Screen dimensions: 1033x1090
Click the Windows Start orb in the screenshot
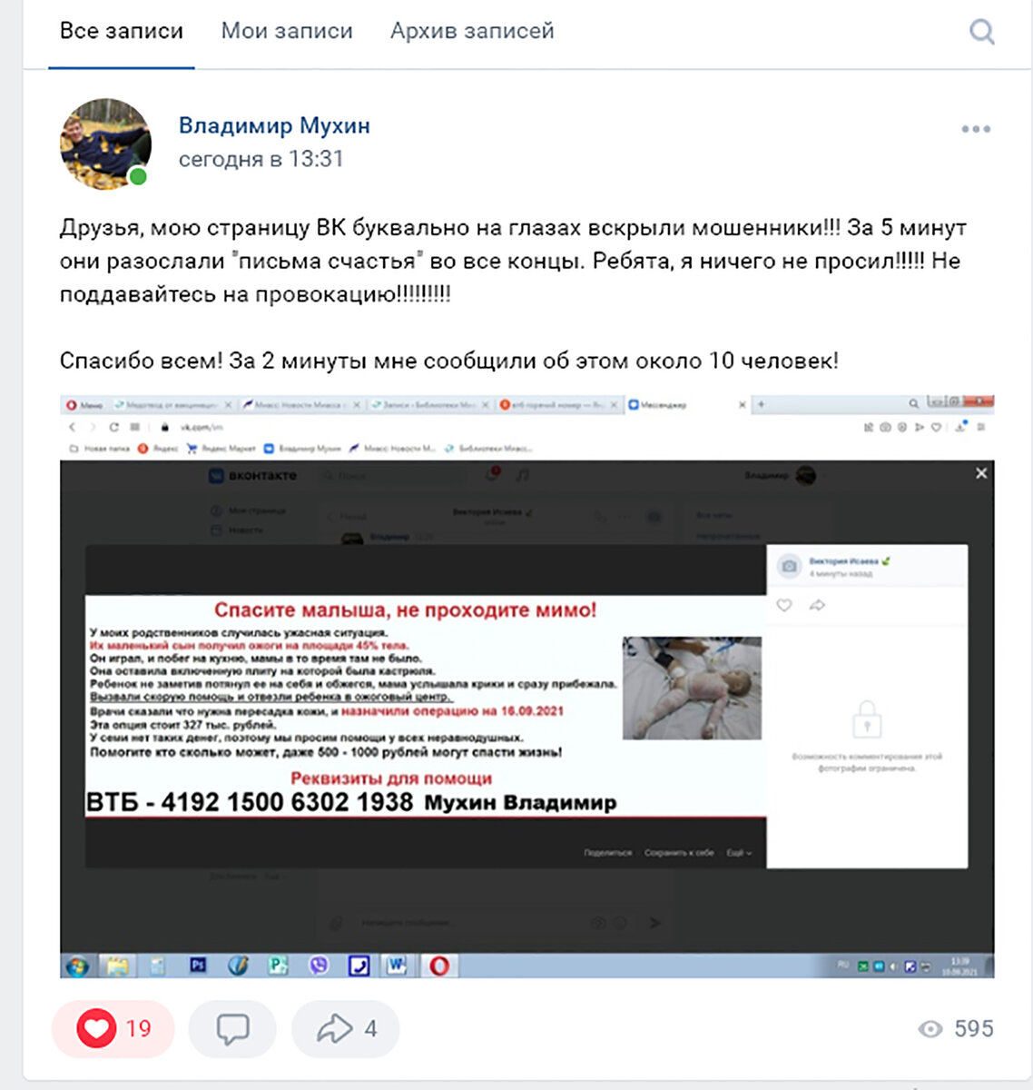pos(77,966)
